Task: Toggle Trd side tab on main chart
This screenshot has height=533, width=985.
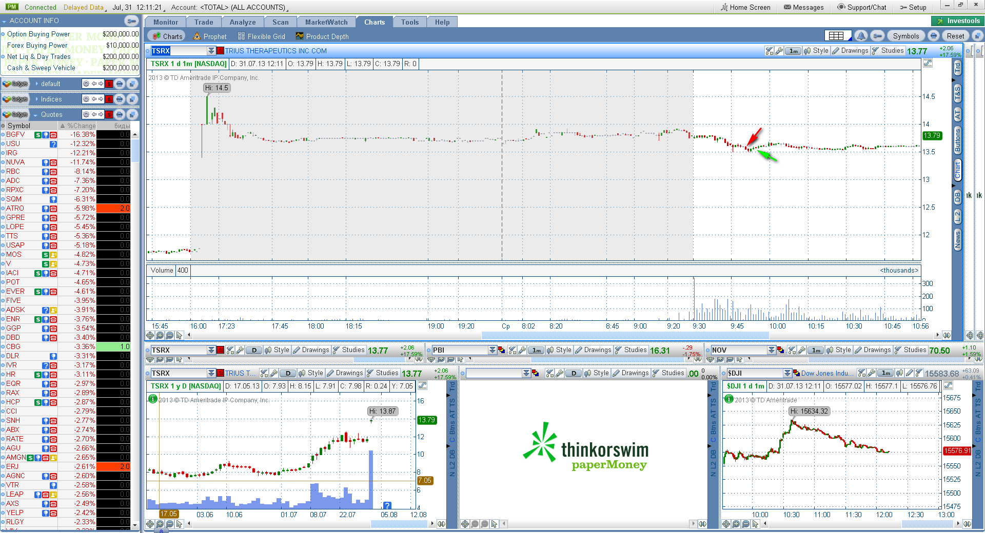Action: tap(957, 67)
